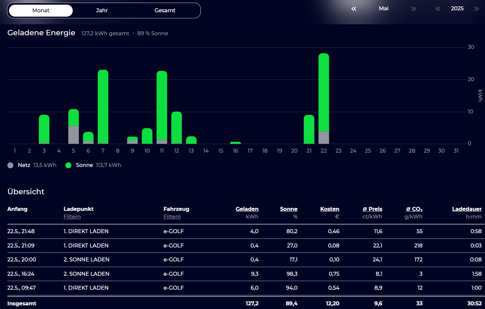Sort table by Ø Preis column
This screenshot has width=485, height=309.
[x=372, y=209]
